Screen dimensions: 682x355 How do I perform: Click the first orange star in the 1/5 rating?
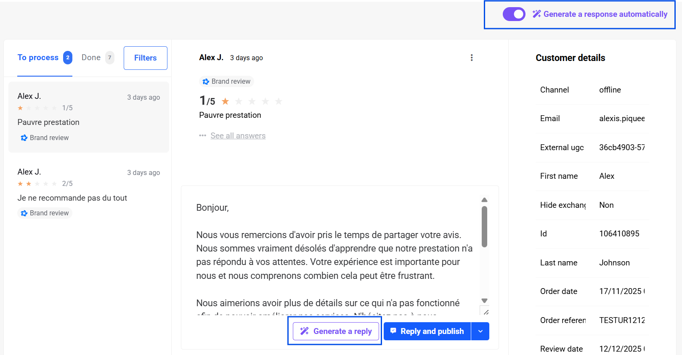(x=226, y=101)
